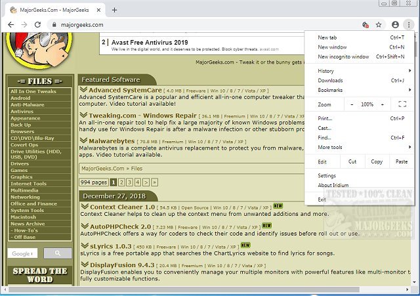Bookmark page with star icon
The height and width of the screenshot is (296, 420).
pyautogui.click(x=379, y=25)
